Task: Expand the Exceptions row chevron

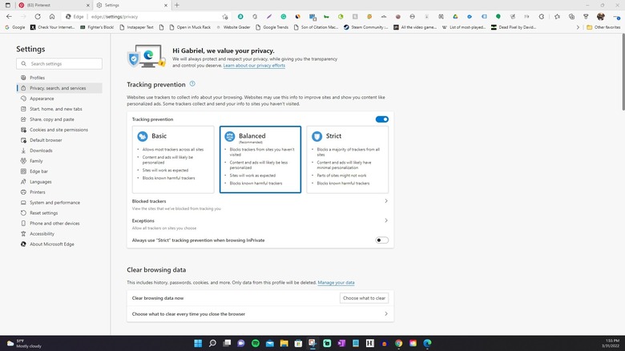Action: (x=386, y=220)
